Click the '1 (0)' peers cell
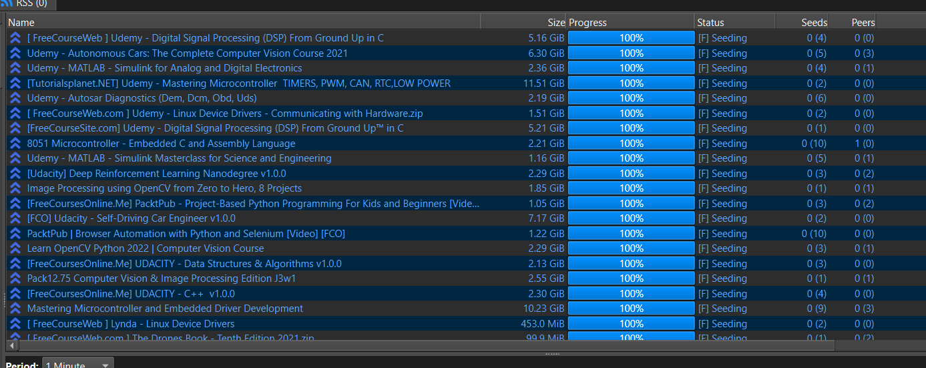Screen dimensions: 926x368 point(865,144)
